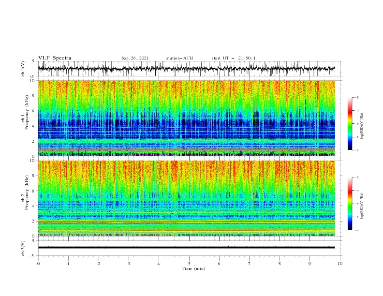383x296 pixels.
Task: Click the time axis tick label '5'
Action: coord(189,264)
